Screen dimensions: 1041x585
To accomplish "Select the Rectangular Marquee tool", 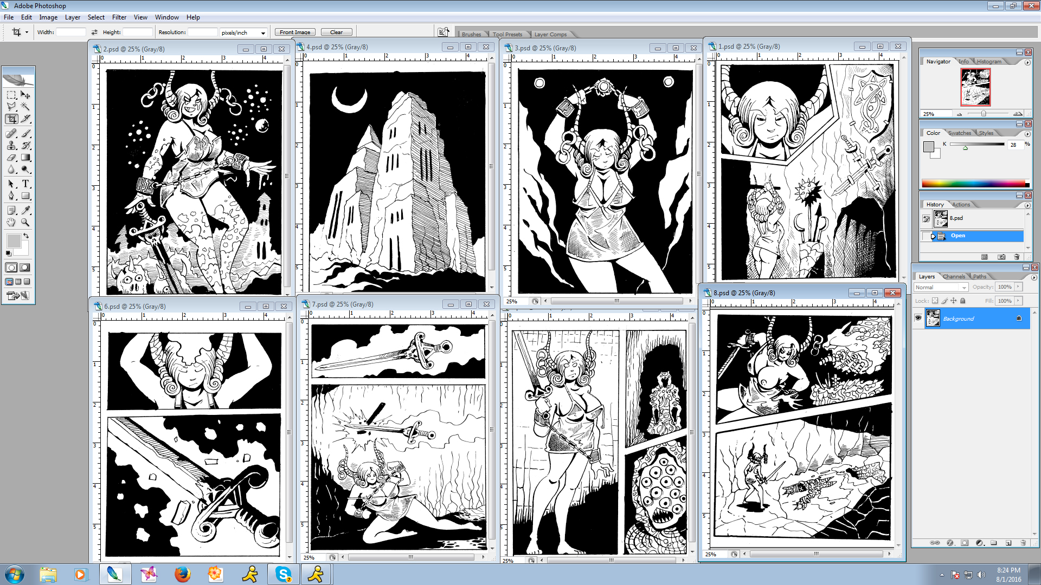I will point(11,95).
